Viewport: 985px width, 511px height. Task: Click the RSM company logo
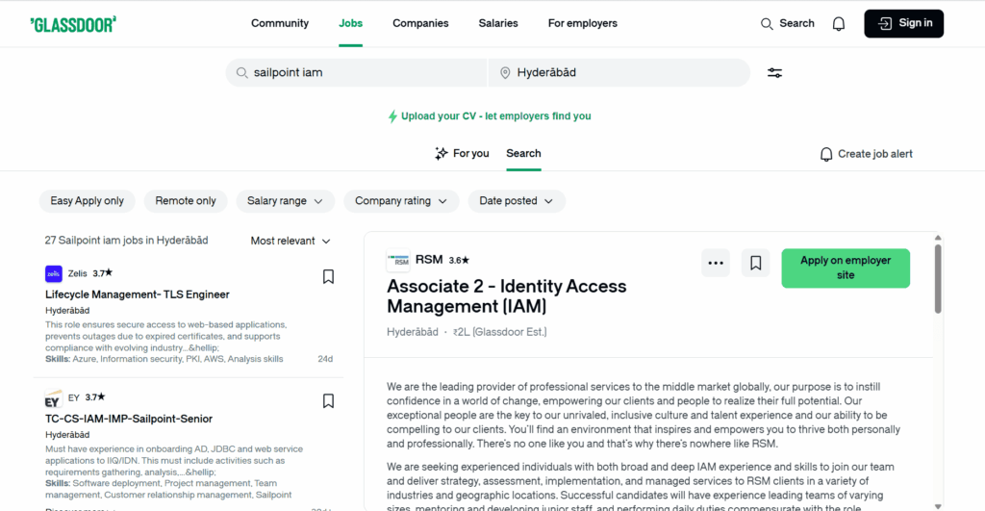point(398,260)
